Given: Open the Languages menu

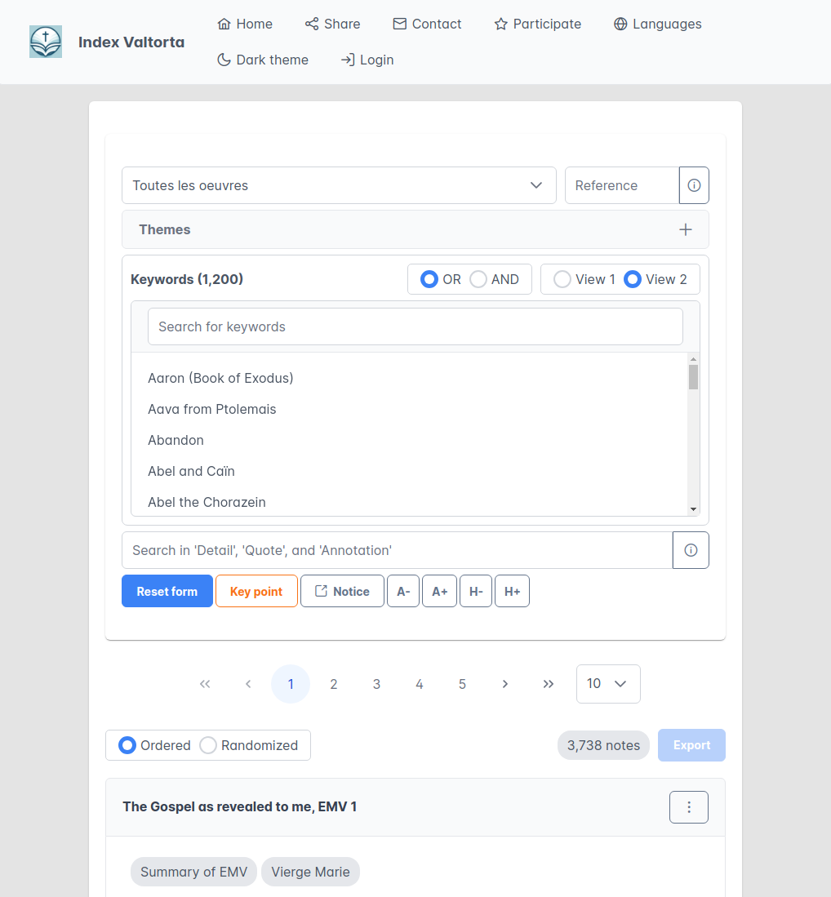Looking at the screenshot, I should 657,24.
